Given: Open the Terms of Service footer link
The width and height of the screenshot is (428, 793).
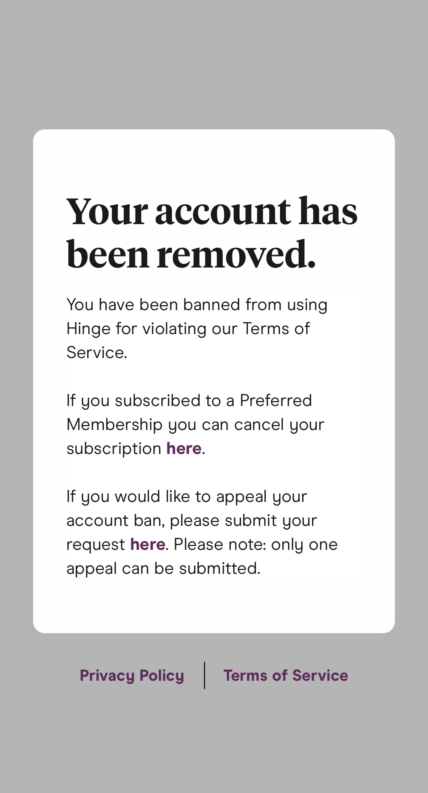Looking at the screenshot, I should (286, 675).
